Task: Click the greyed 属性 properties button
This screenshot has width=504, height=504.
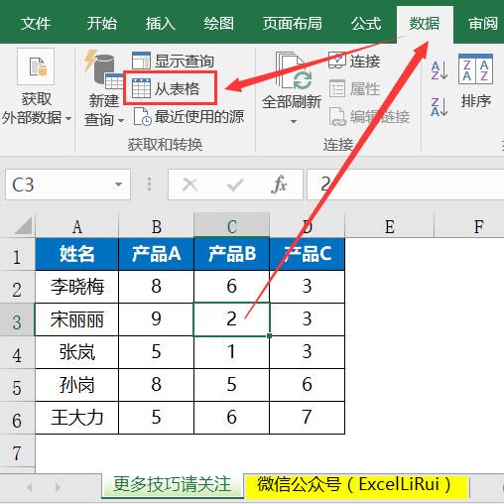Action: click(354, 88)
